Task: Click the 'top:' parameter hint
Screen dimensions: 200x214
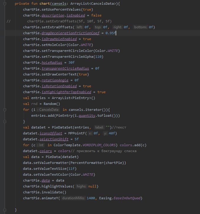Action: pos(98,27)
